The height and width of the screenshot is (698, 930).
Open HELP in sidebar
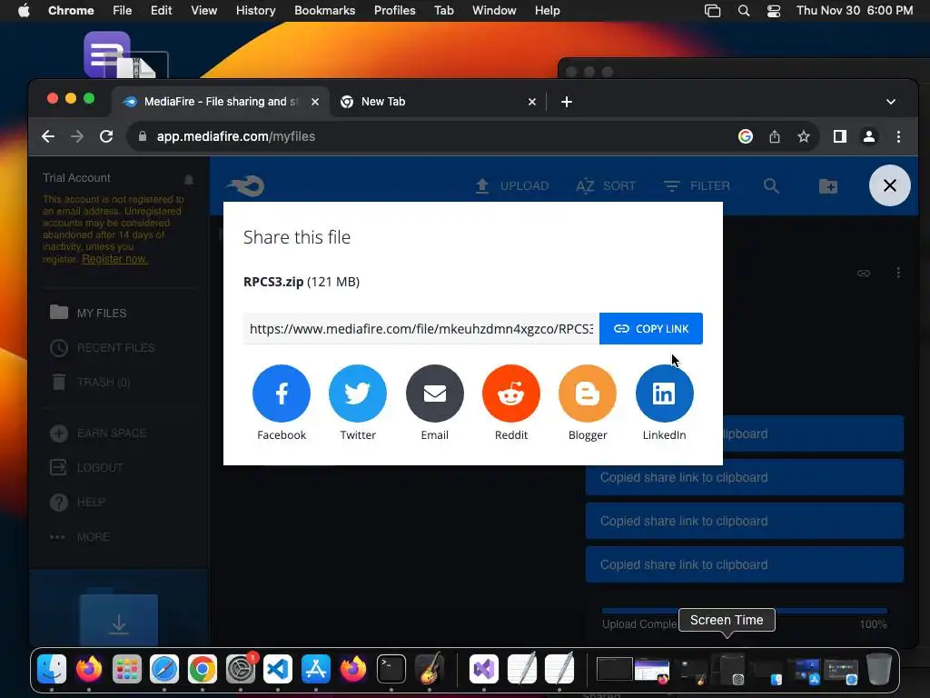(x=78, y=502)
